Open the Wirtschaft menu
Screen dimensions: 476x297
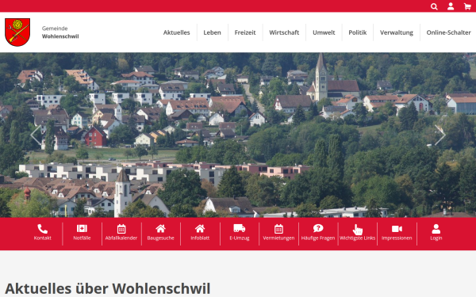point(284,32)
